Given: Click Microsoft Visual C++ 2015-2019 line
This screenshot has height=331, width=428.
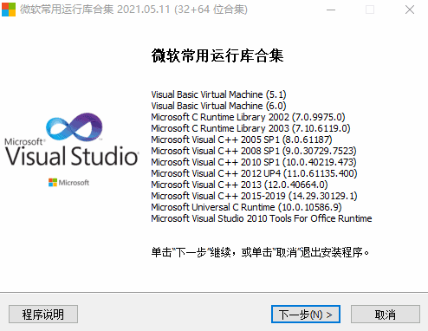Looking at the screenshot, I should (254, 196).
